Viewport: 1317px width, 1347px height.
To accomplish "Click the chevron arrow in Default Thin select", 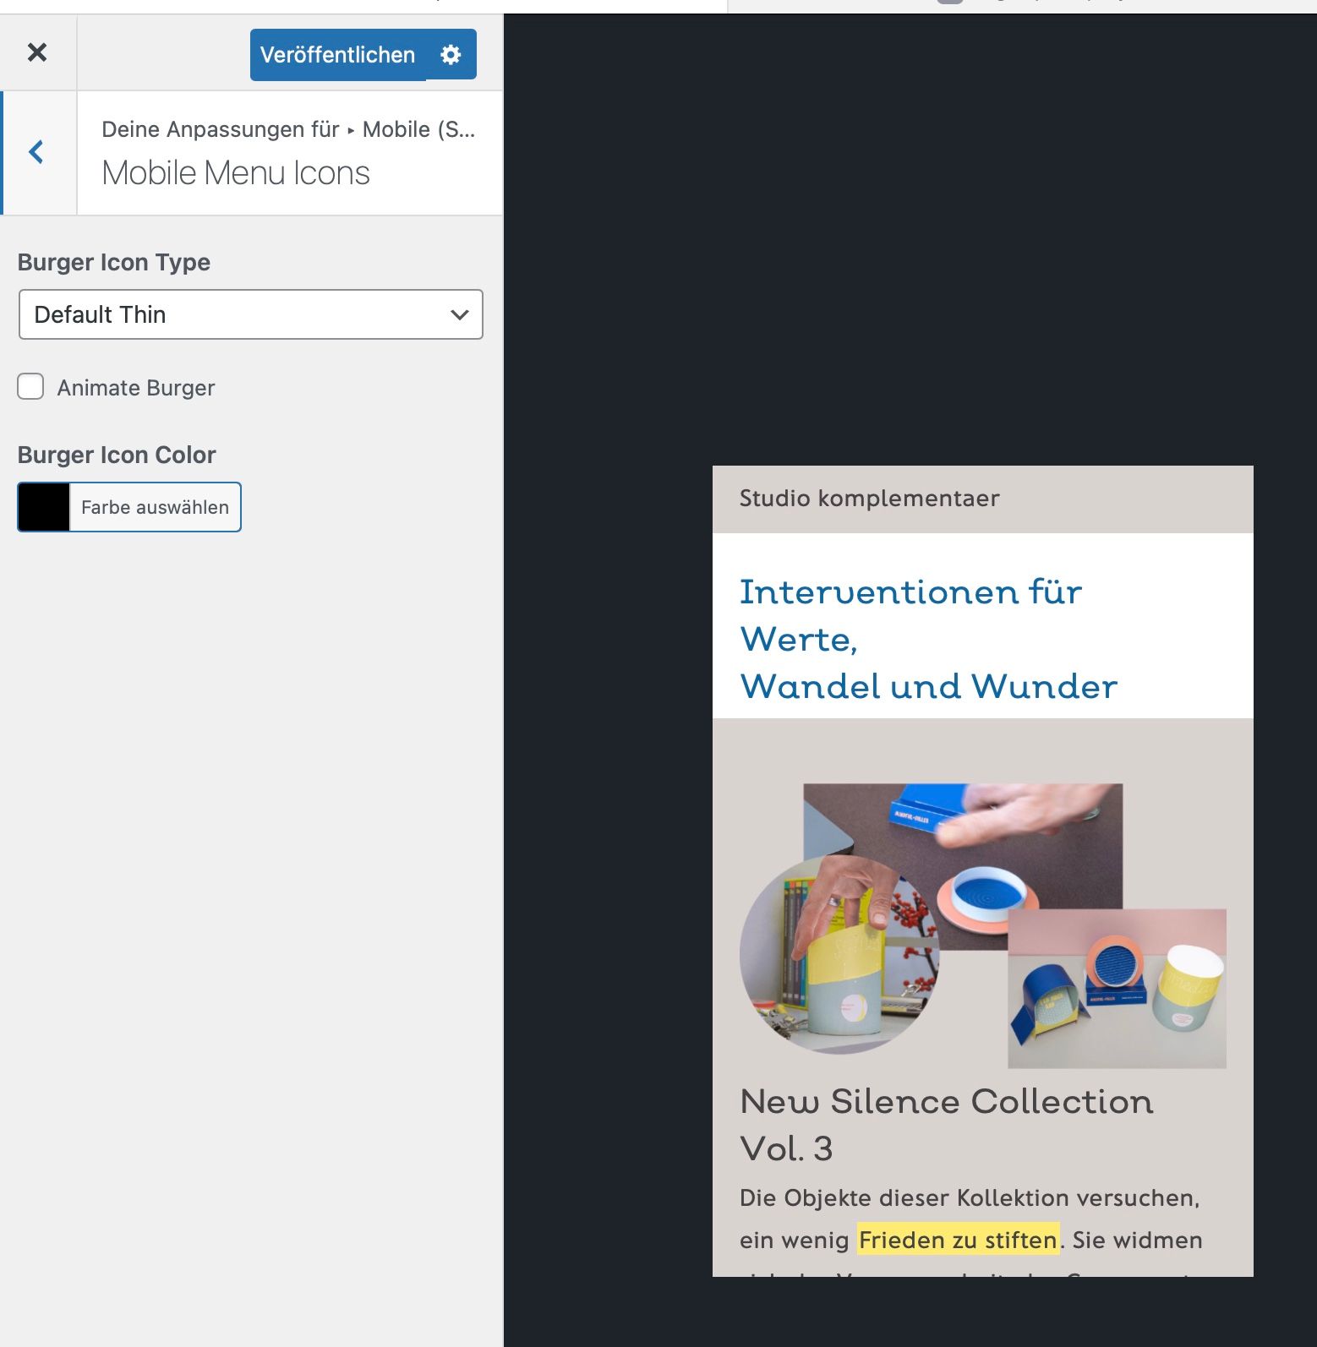I will click(459, 314).
